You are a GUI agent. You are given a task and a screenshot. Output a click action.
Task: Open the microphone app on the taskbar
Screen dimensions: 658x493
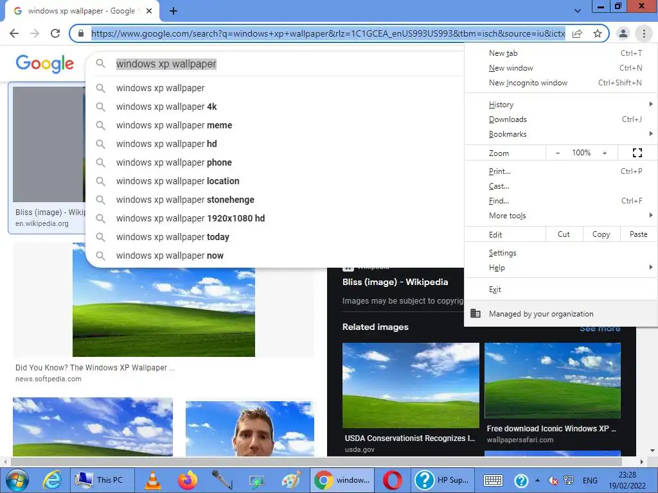222,480
